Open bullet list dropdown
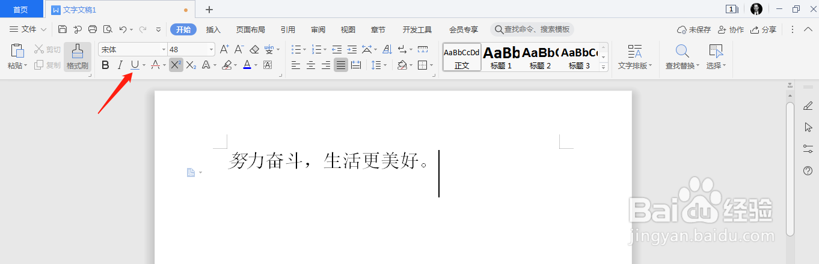 coord(305,49)
